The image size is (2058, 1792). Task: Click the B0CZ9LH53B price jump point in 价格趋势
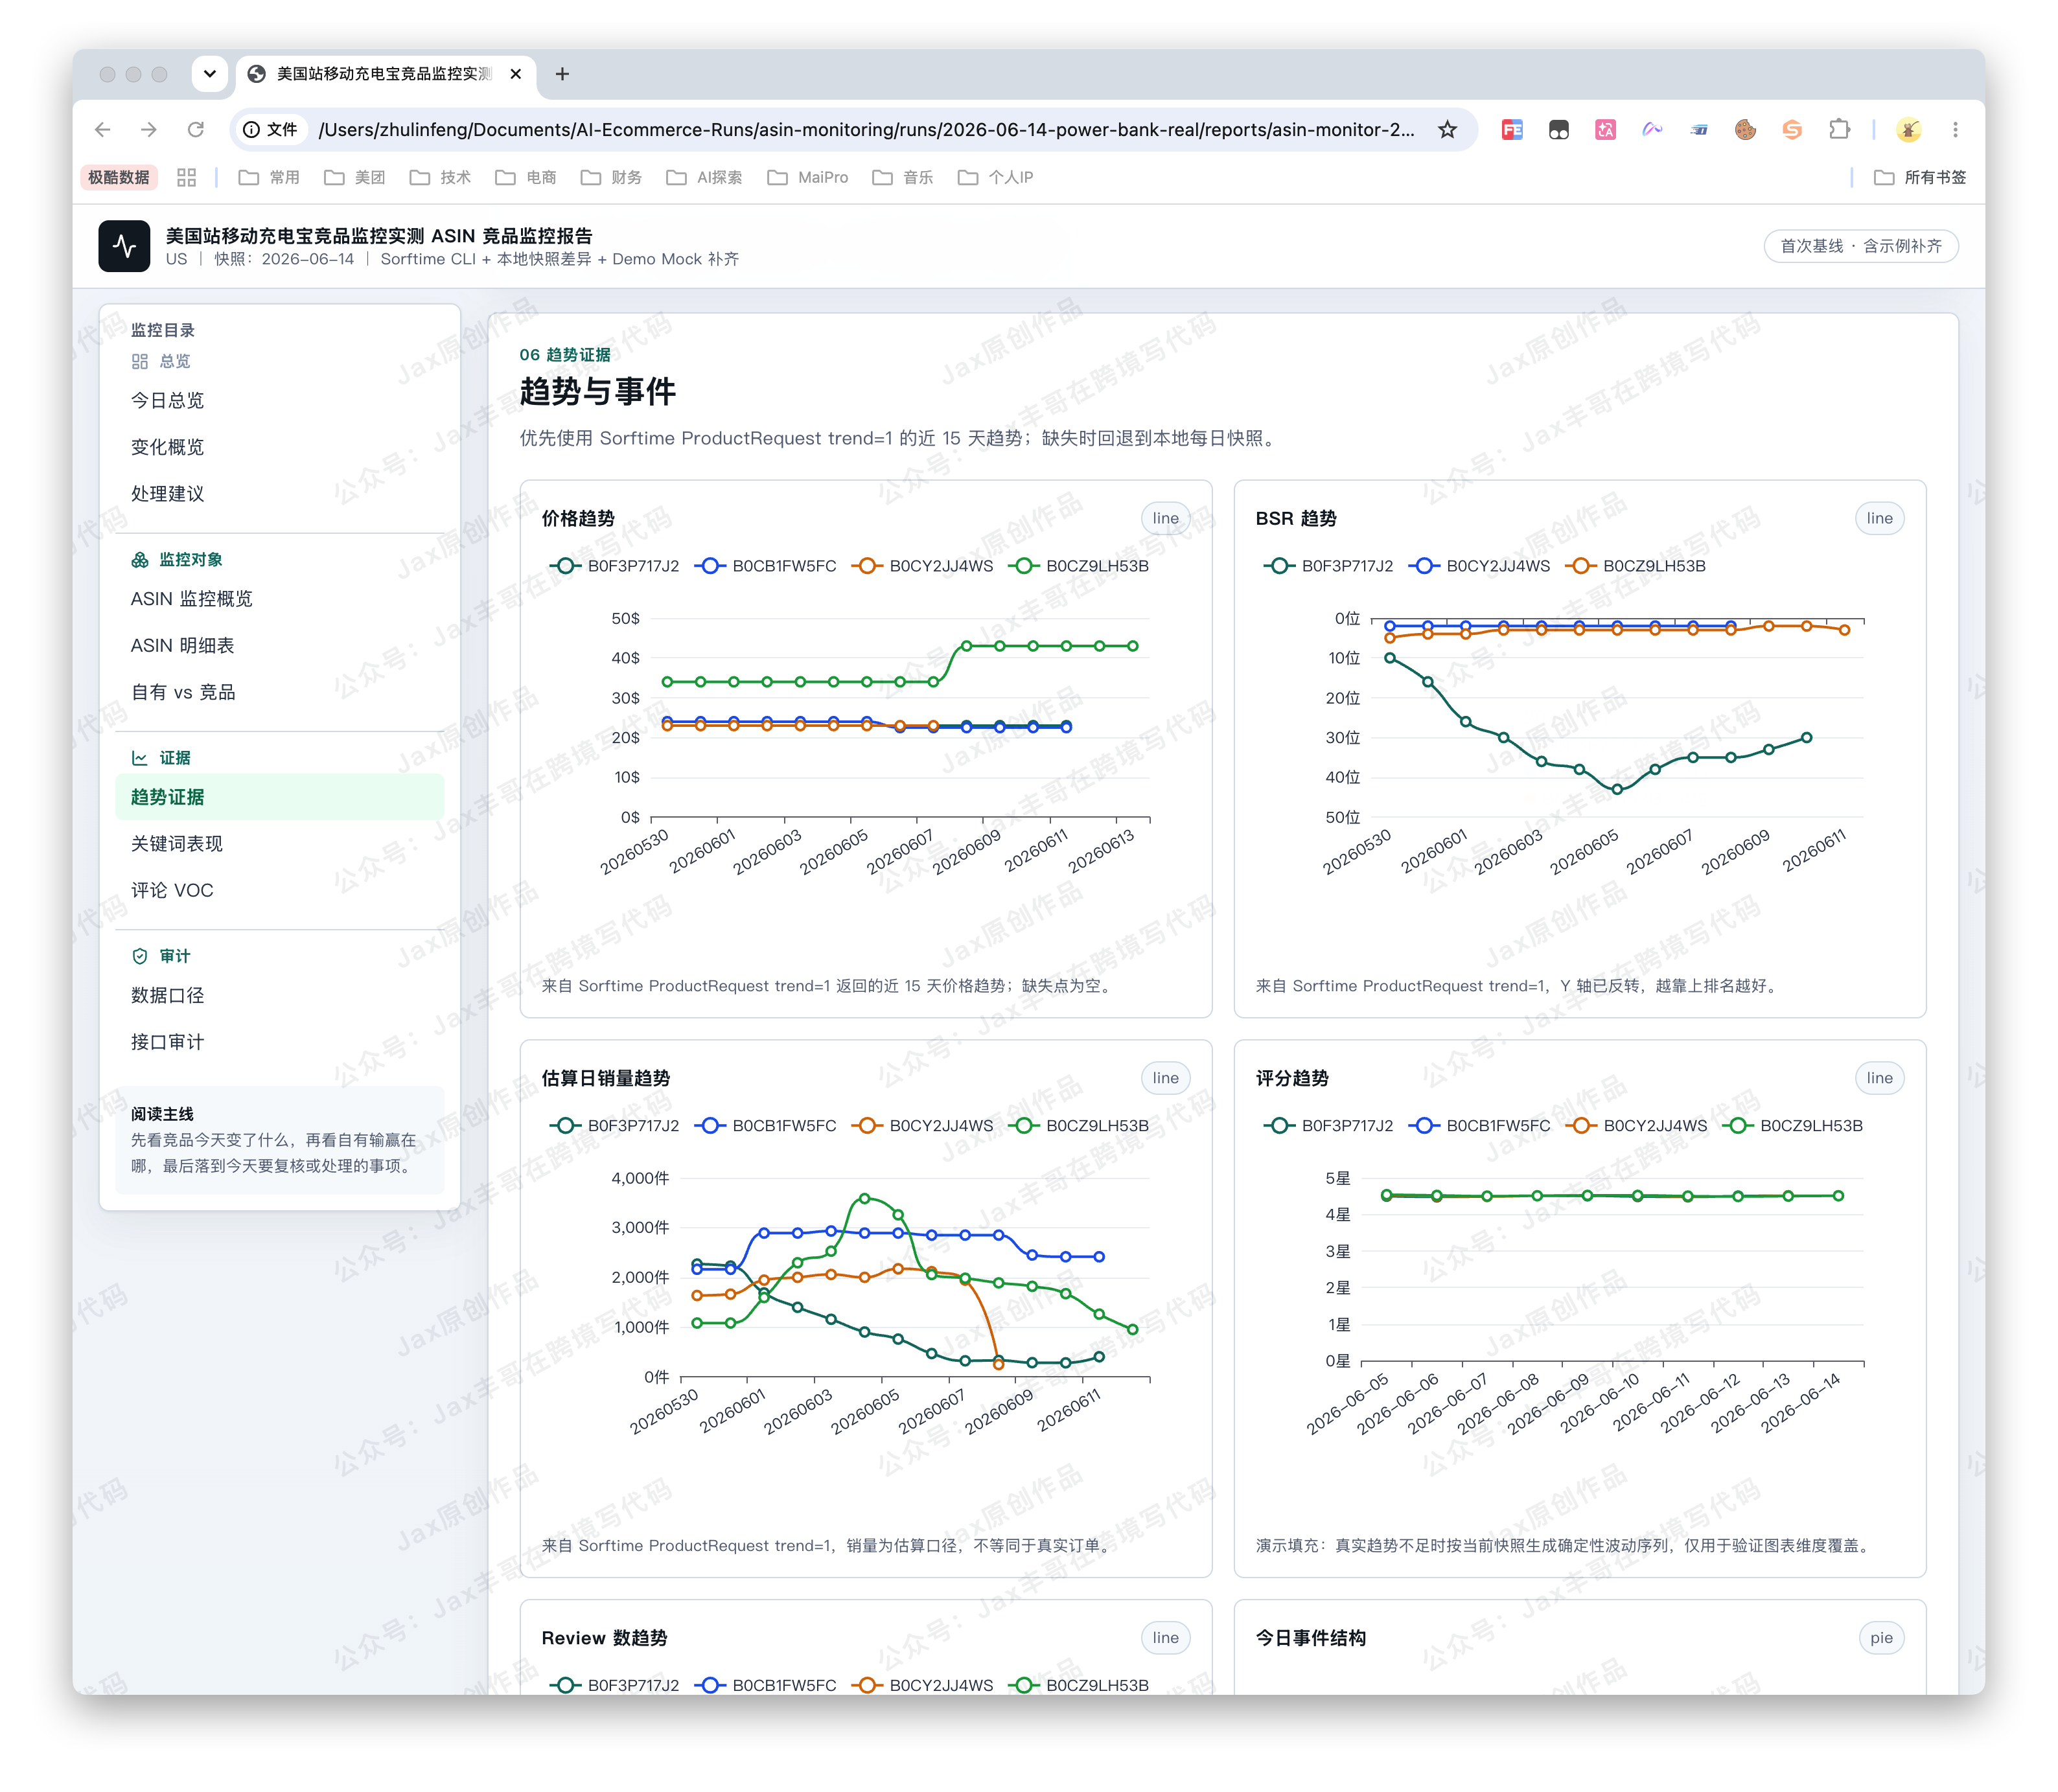[x=966, y=646]
